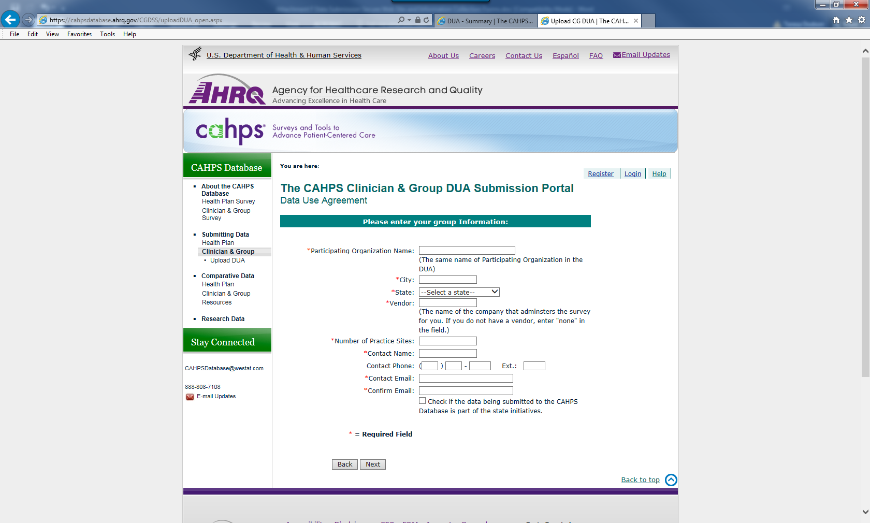Click the Back to top text link
Screen dimensions: 870x523
pyautogui.click(x=641, y=480)
